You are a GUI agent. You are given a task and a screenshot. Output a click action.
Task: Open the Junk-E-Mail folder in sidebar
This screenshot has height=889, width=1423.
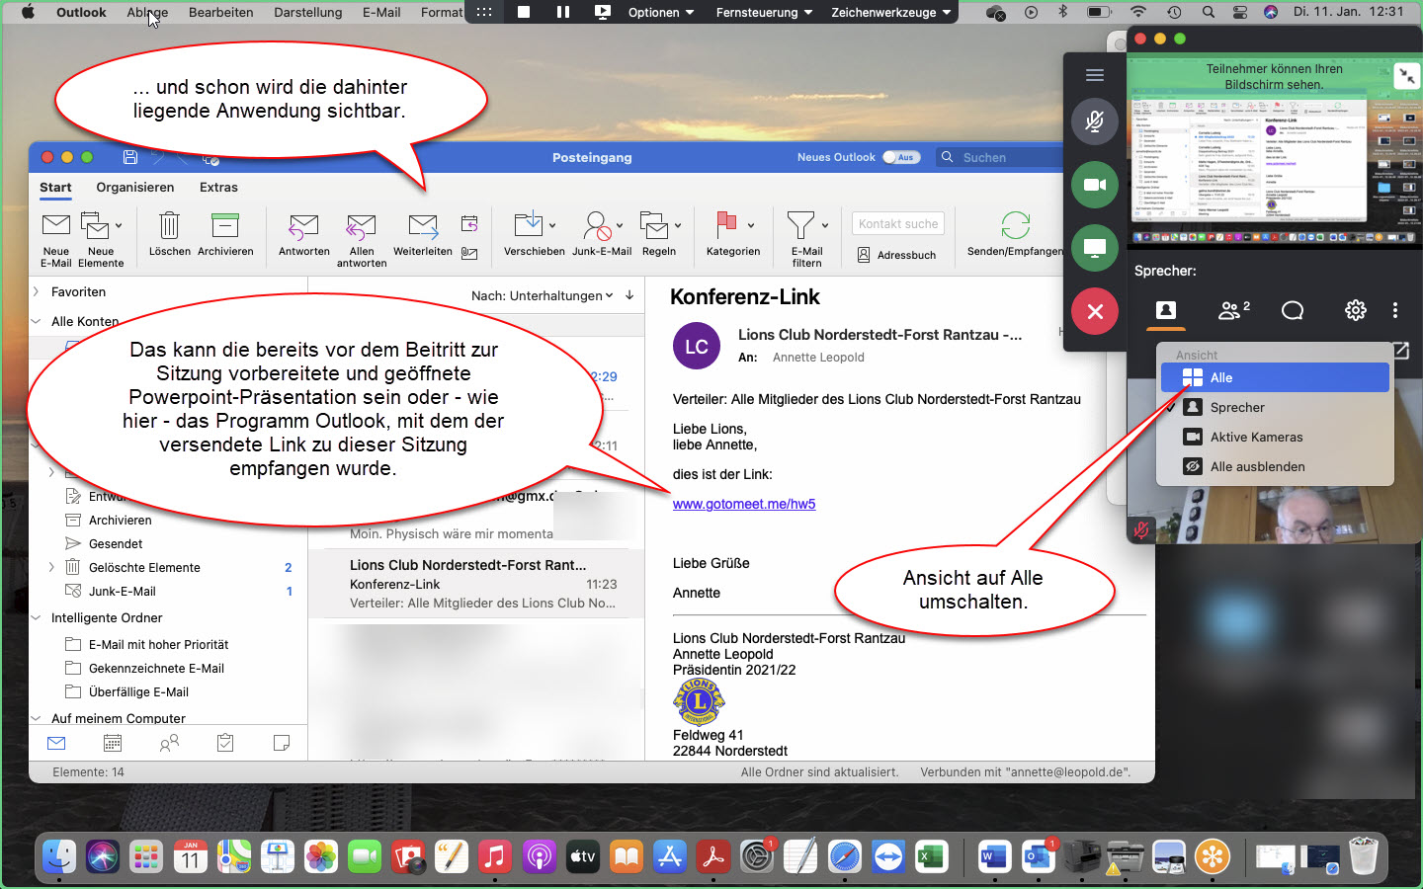(x=123, y=591)
